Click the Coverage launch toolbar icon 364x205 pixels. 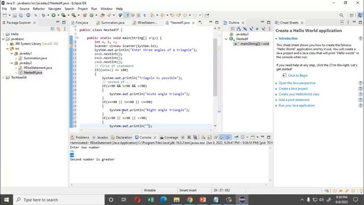click(63, 15)
